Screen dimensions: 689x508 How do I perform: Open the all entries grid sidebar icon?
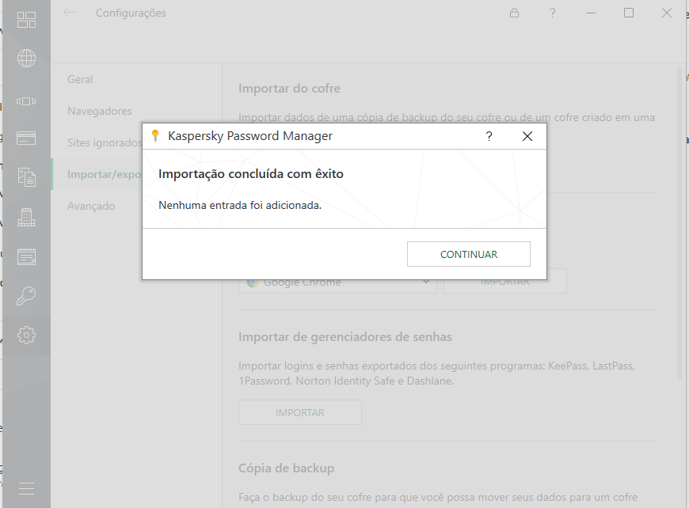point(26,20)
